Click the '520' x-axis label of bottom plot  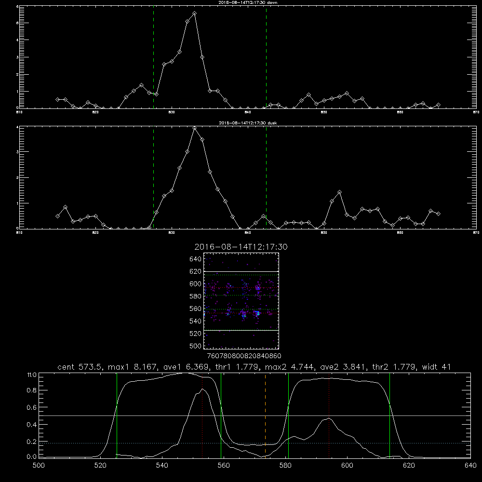click(x=100, y=466)
